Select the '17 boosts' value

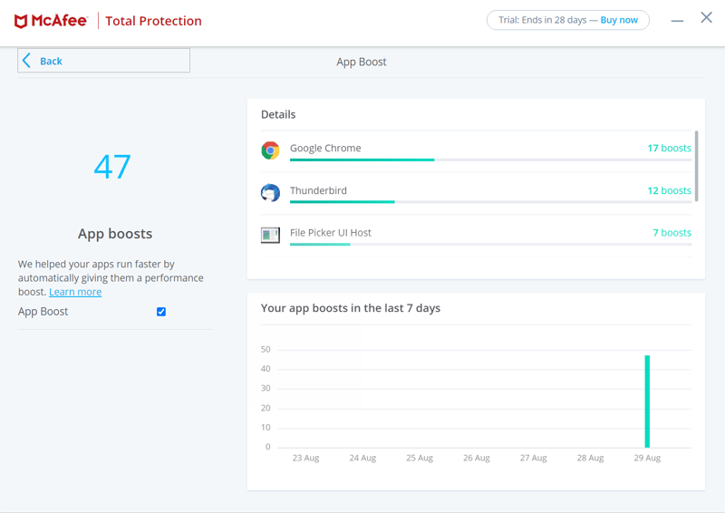(669, 148)
